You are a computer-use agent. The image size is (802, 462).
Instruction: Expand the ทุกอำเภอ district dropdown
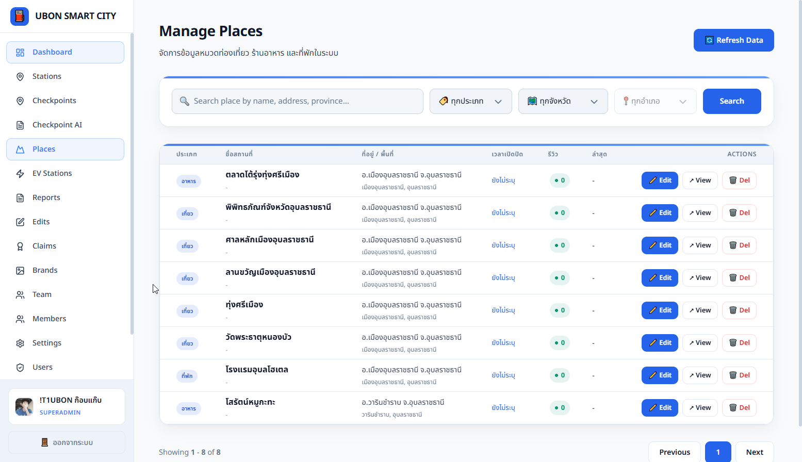pyautogui.click(x=655, y=101)
